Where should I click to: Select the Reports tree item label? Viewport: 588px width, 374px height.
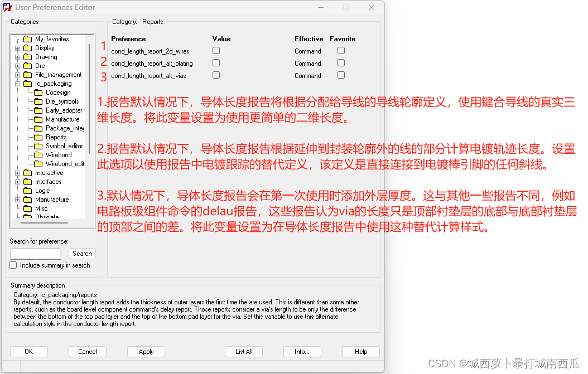pos(56,137)
